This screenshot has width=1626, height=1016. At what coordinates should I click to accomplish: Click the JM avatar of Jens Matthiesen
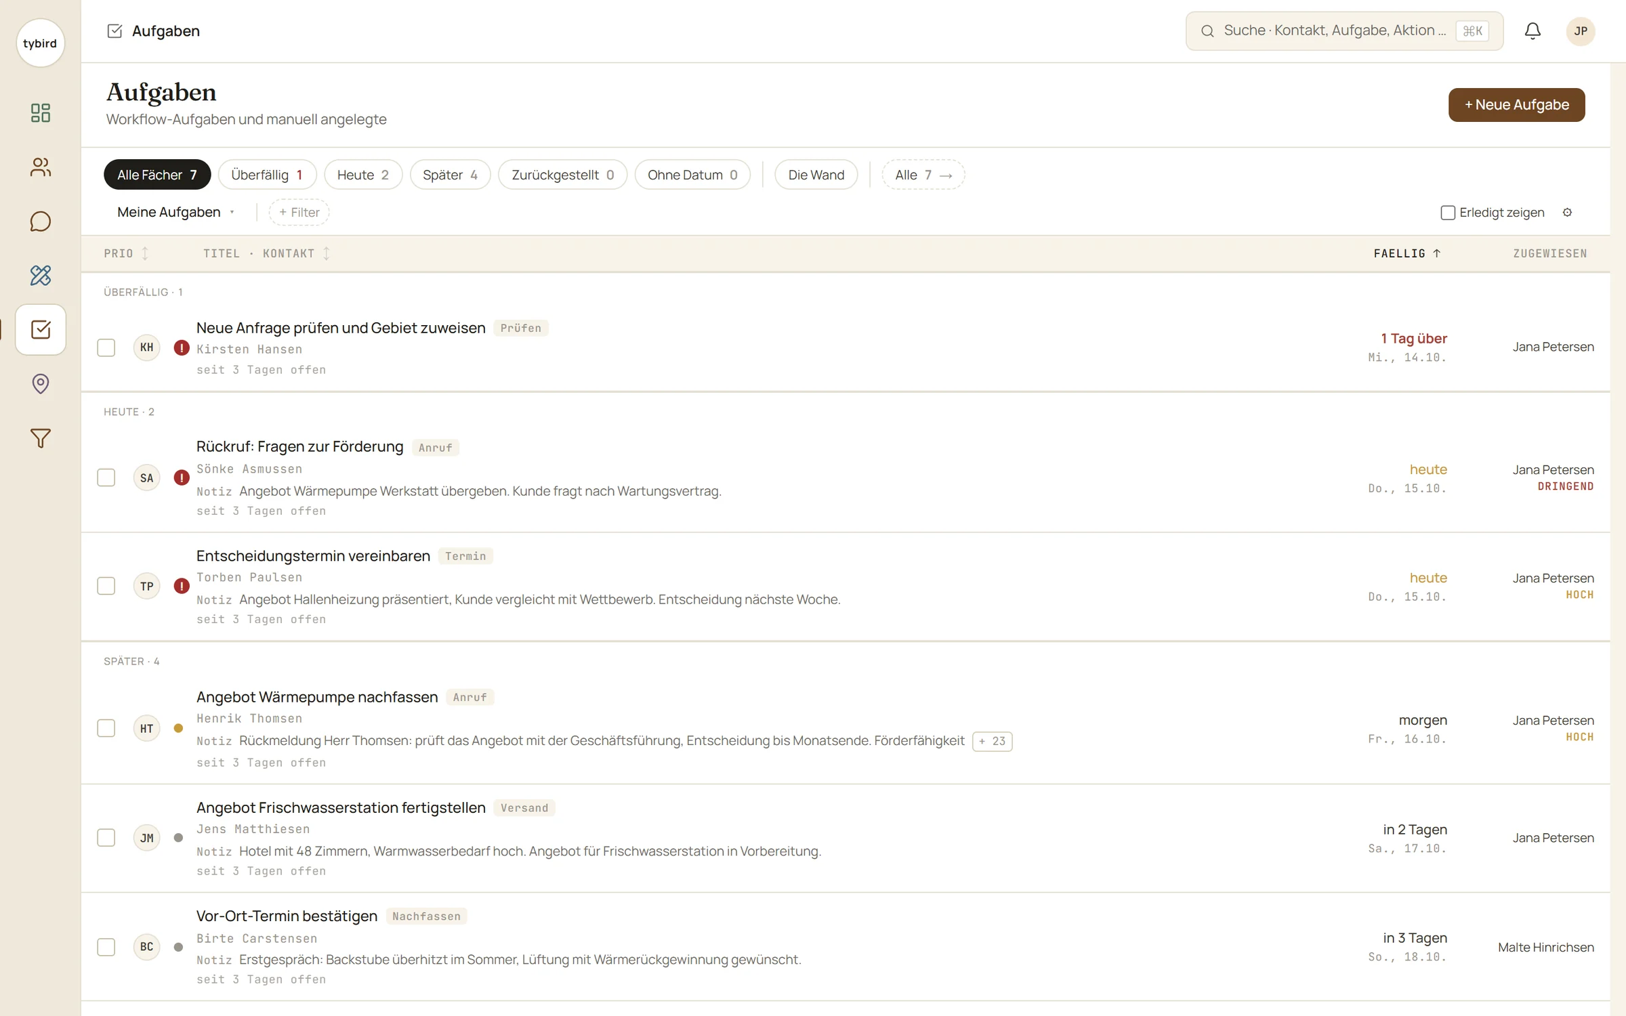click(146, 838)
